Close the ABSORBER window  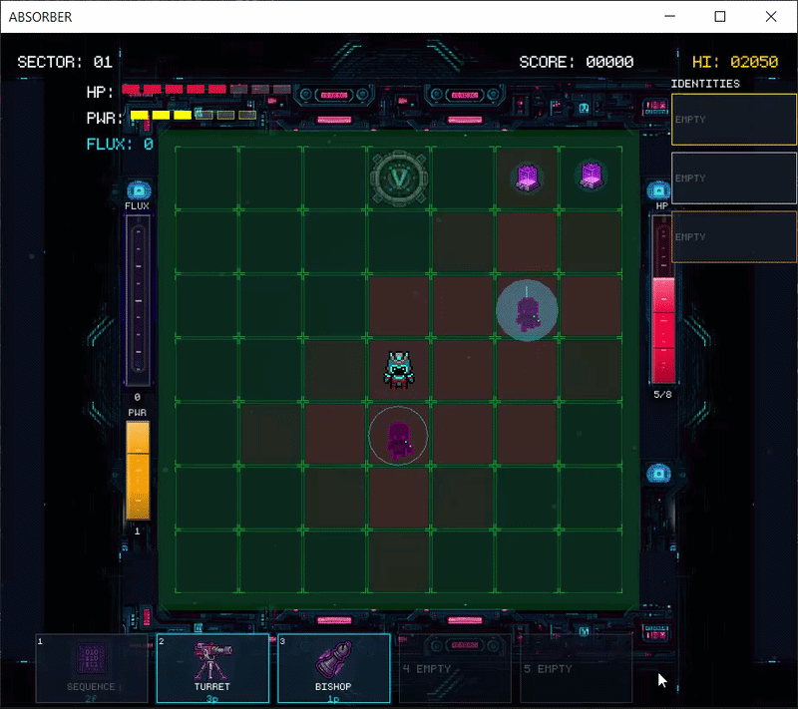click(x=771, y=17)
